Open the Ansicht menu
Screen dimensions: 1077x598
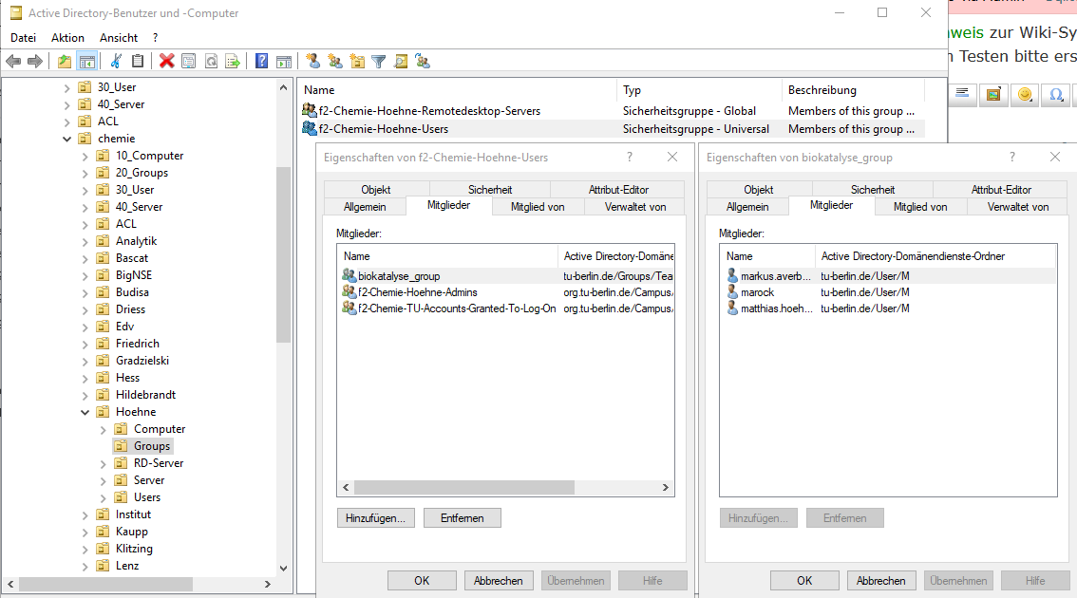click(119, 38)
